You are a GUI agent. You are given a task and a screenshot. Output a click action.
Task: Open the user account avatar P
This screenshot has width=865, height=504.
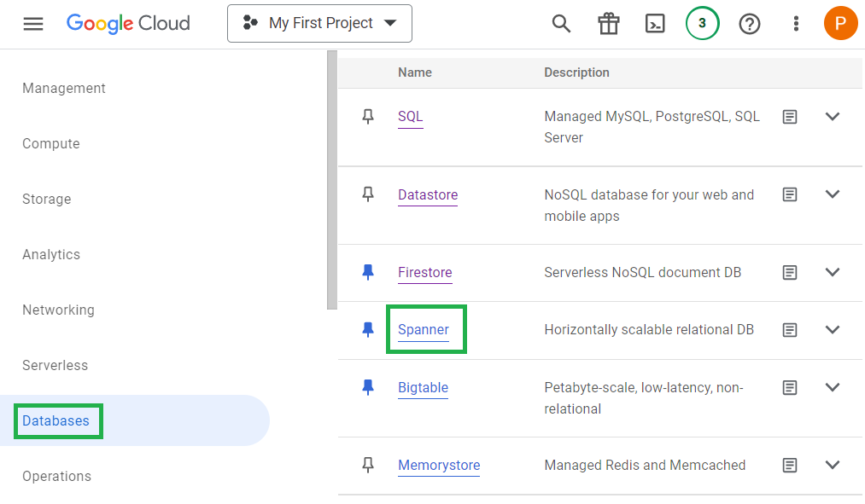pos(840,24)
